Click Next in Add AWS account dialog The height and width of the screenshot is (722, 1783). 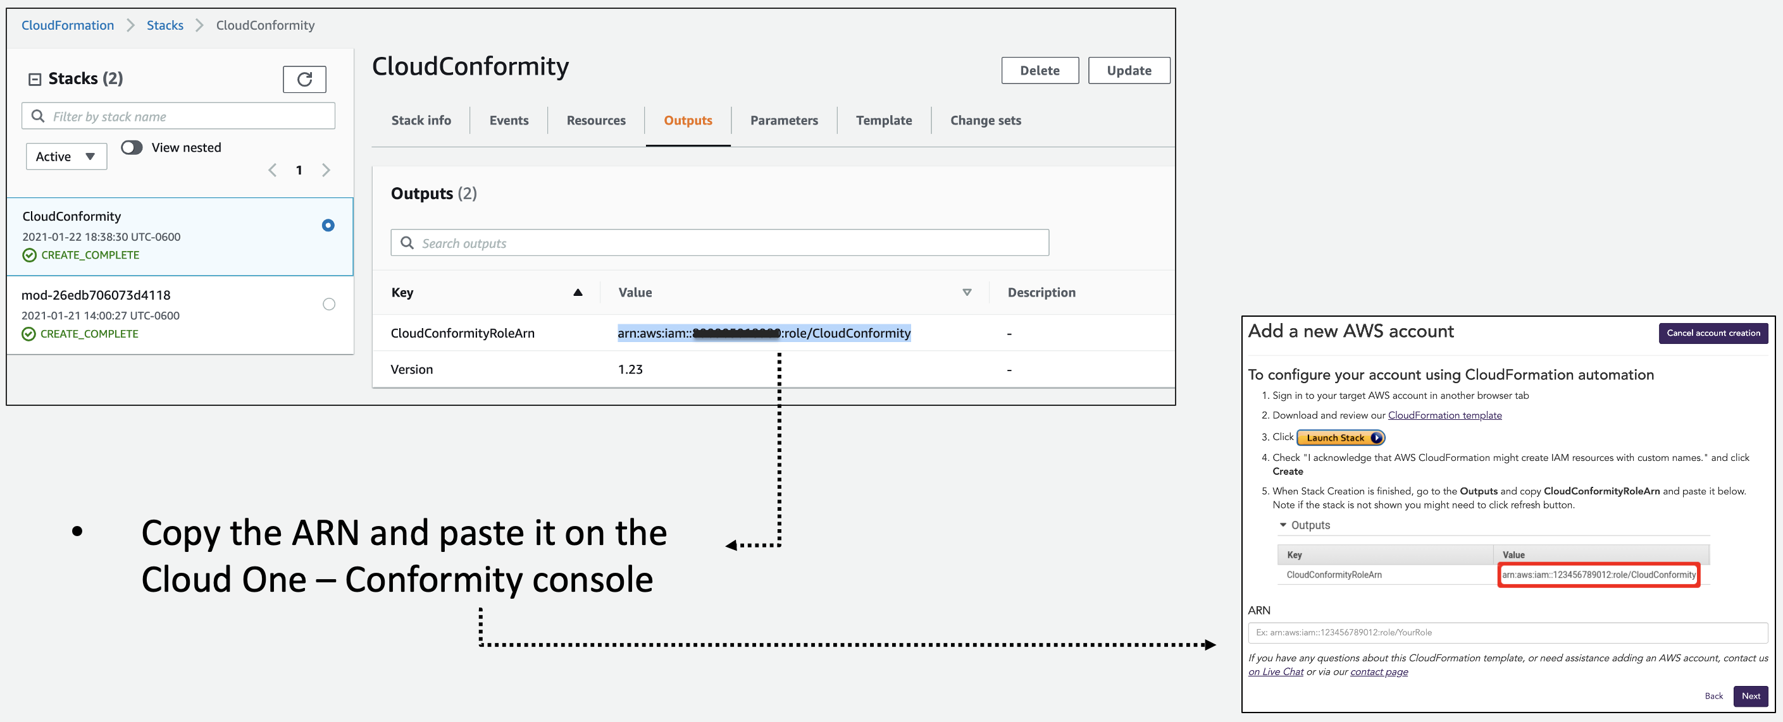[1751, 695]
